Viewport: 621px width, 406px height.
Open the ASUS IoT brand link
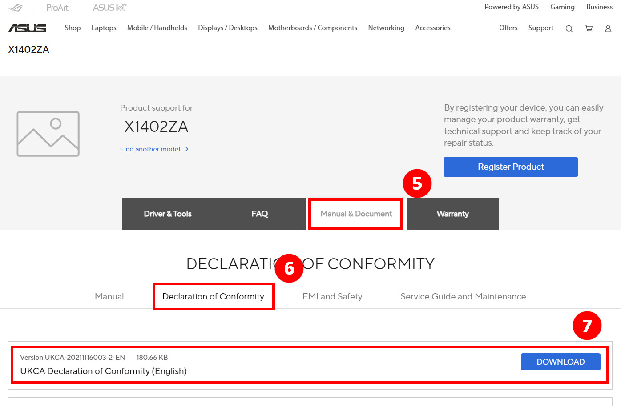[109, 8]
